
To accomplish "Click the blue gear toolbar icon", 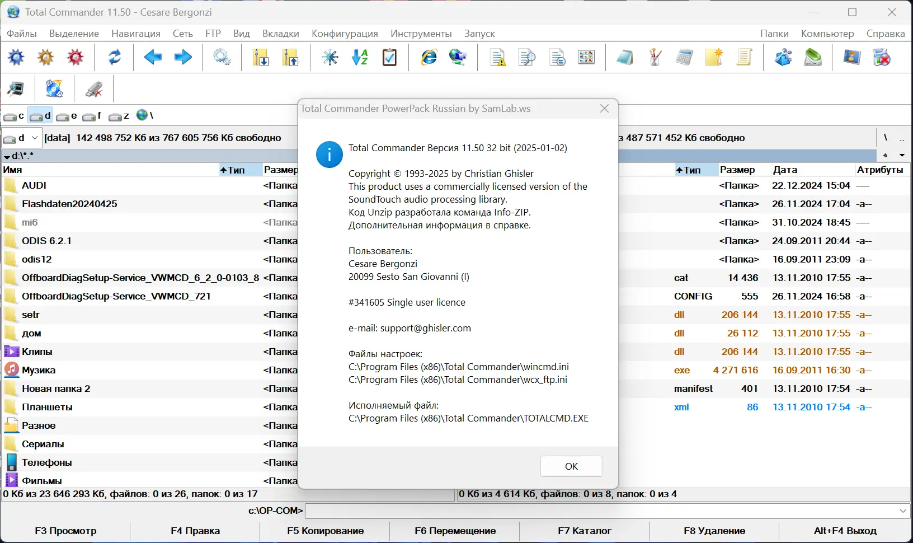I will click(x=16, y=57).
